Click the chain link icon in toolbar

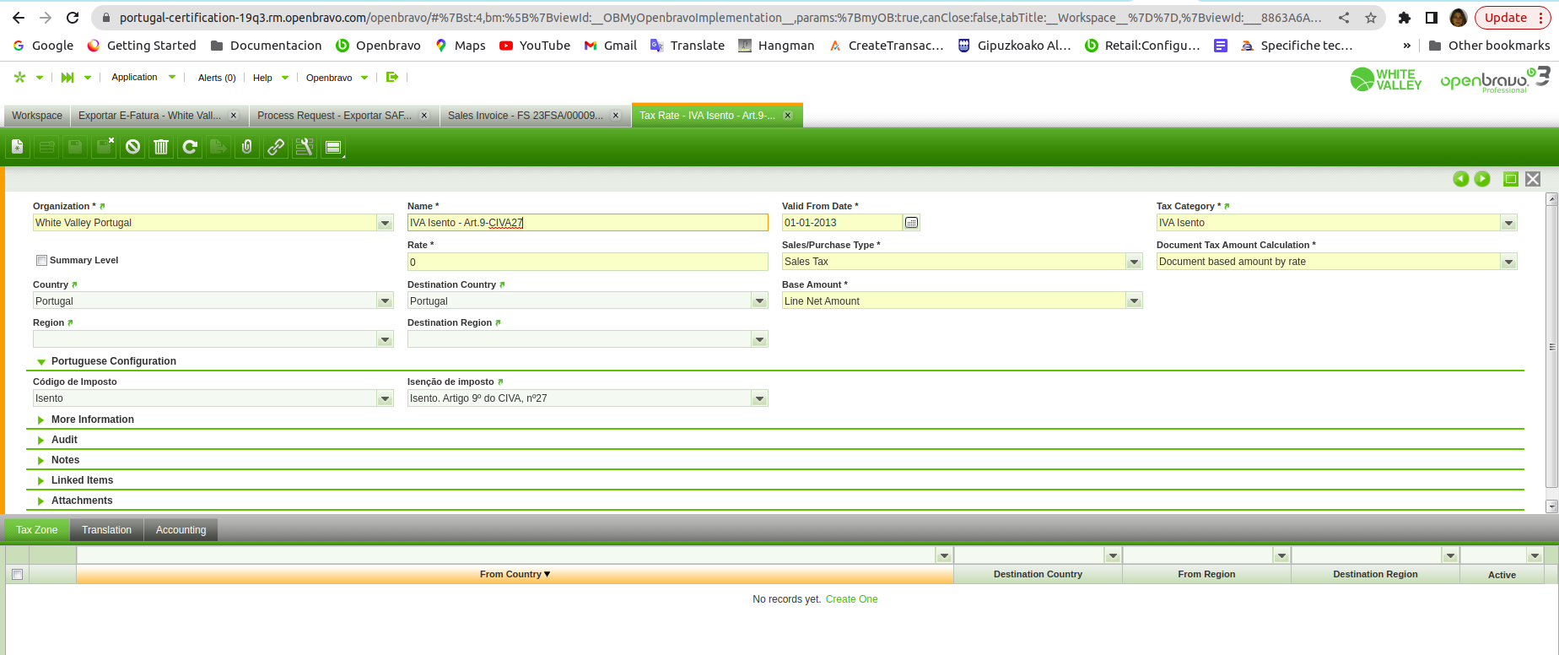coord(276,148)
